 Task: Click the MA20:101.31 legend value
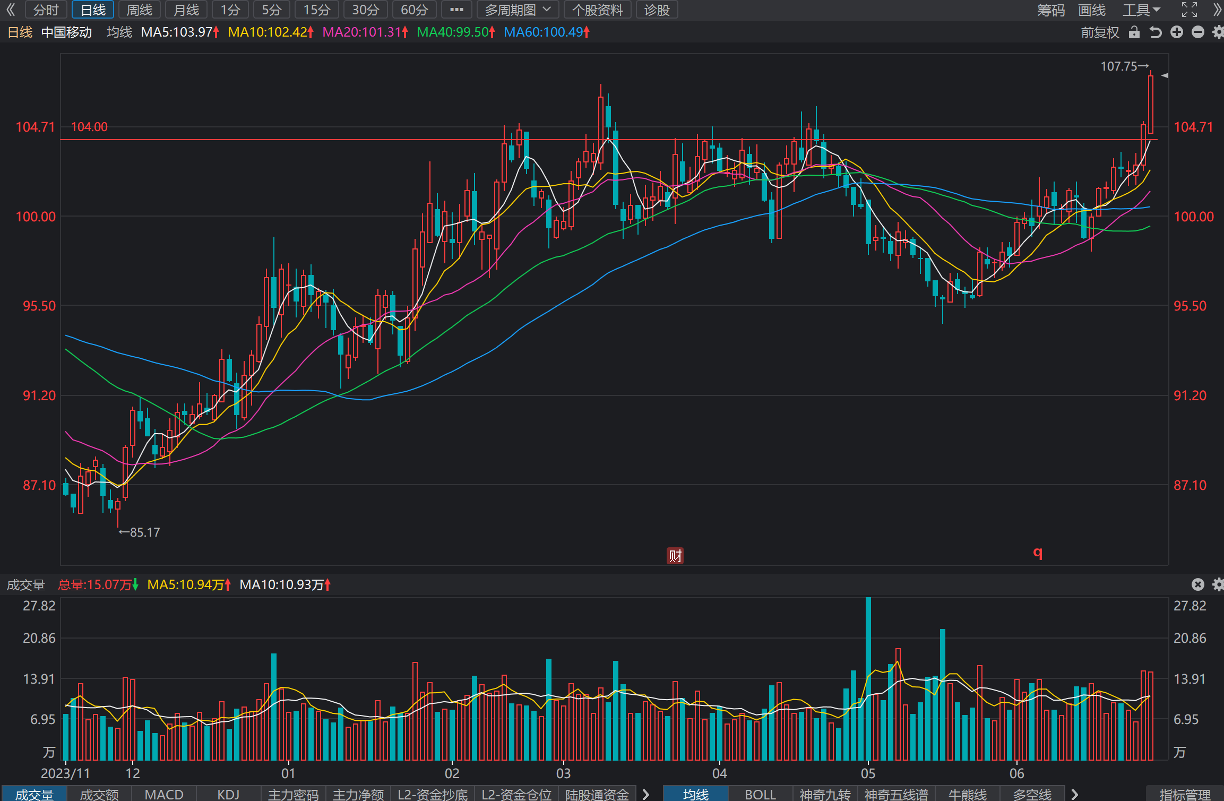tap(365, 32)
